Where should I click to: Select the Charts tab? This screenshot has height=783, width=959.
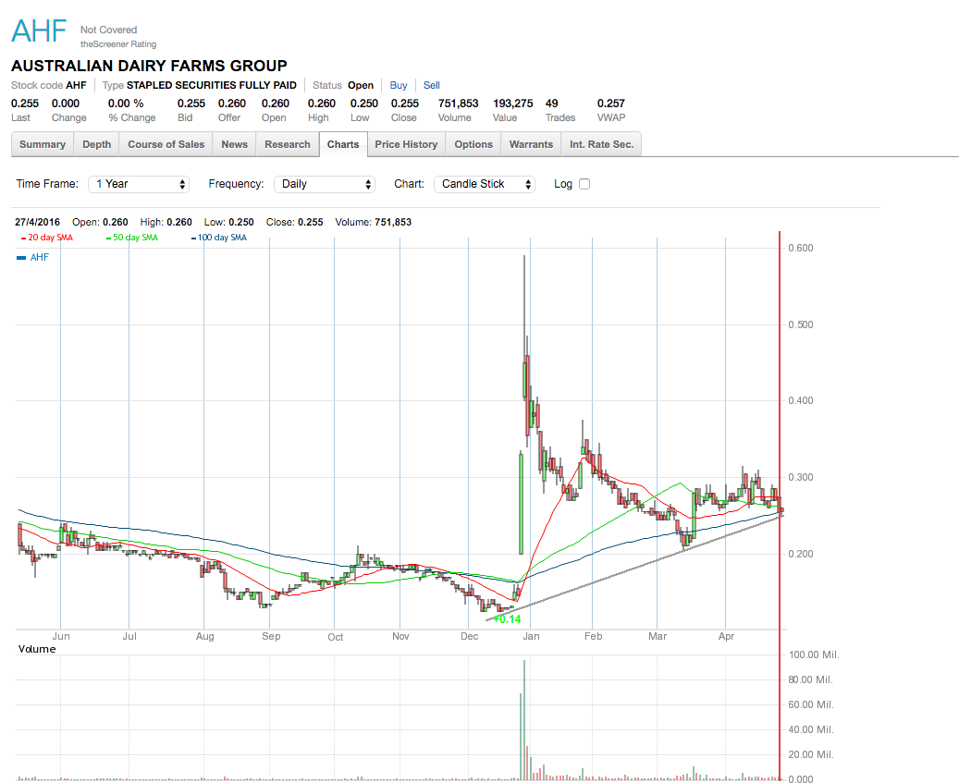pyautogui.click(x=343, y=144)
